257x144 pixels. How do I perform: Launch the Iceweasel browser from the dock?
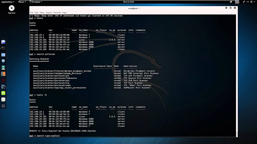tap(3, 42)
